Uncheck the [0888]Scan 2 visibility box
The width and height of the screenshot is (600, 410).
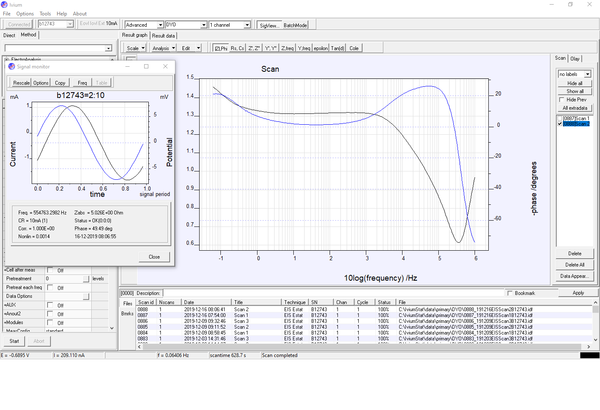[x=560, y=124]
